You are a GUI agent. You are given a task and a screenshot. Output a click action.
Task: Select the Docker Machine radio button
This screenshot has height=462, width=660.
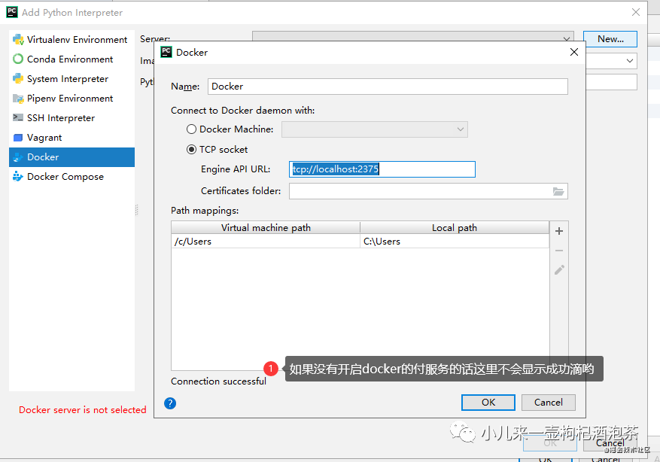pyautogui.click(x=191, y=129)
